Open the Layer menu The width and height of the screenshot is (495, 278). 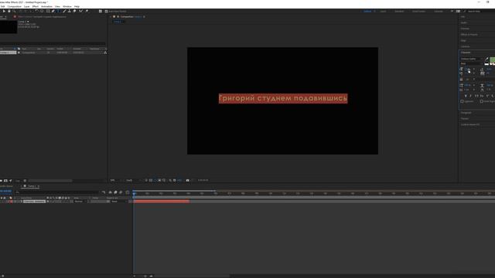pyautogui.click(x=26, y=6)
